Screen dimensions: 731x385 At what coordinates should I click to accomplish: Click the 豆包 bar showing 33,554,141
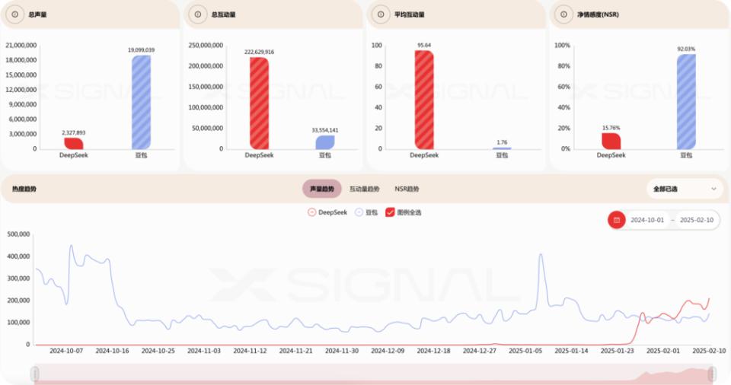(x=325, y=142)
